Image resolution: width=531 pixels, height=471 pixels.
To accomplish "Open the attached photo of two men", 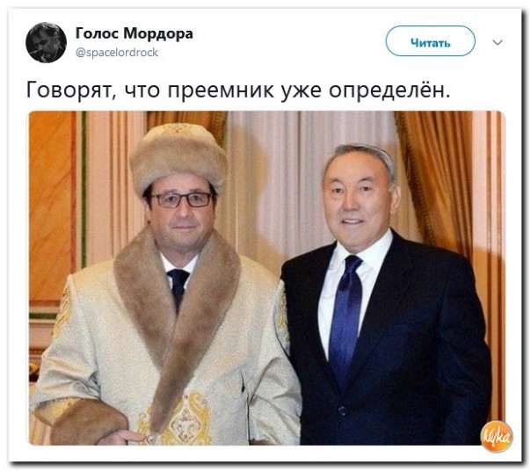I will [265, 278].
